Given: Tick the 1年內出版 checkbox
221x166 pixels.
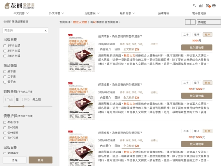Looking at the screenshot, I should 5,46.
